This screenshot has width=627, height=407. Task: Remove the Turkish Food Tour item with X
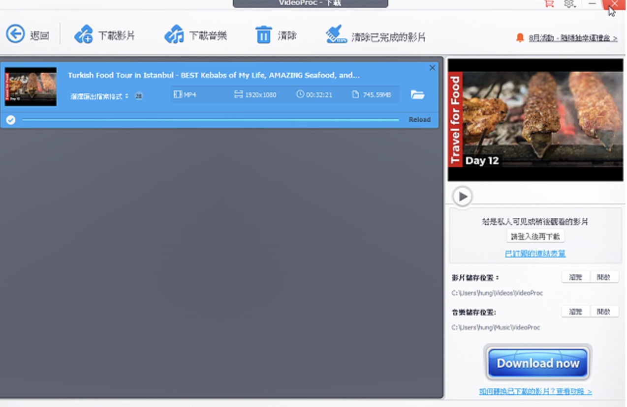pos(432,68)
